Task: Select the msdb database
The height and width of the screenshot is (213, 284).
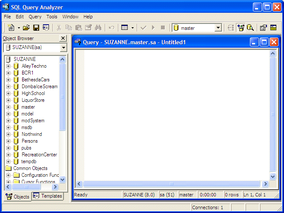Action: click(27, 127)
